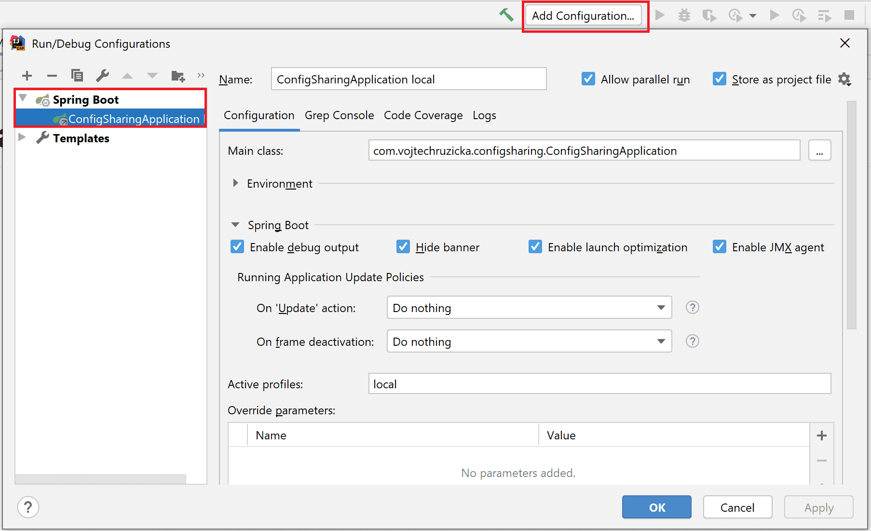The image size is (871, 531).
Task: Add override parameter with the plus button
Action: click(821, 436)
